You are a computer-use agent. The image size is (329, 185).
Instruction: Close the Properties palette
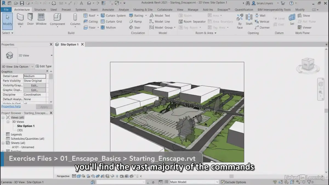pos(51,44)
